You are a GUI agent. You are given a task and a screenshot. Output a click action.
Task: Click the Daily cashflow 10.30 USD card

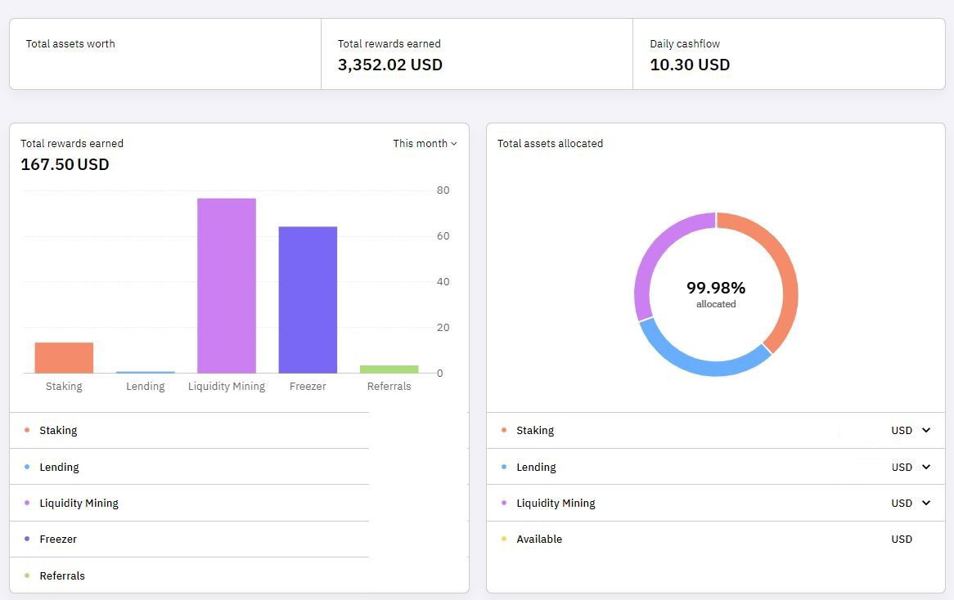tap(789, 54)
